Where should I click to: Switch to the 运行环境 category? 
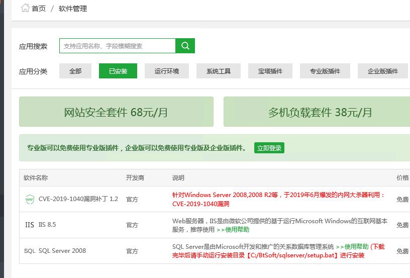tap(167, 71)
